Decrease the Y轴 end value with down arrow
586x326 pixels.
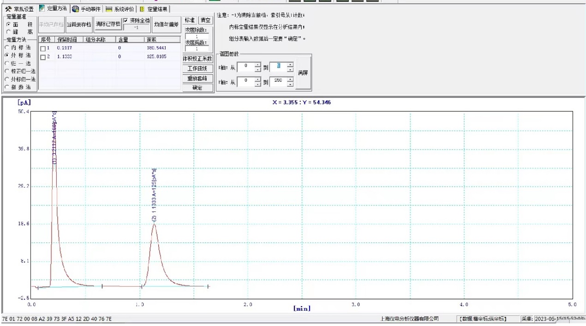[290, 85]
